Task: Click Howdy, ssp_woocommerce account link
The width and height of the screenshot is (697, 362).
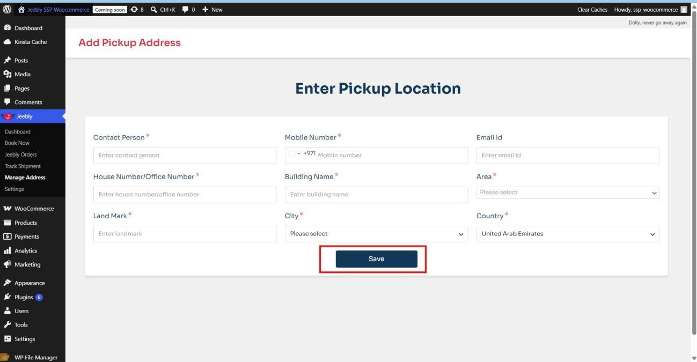Action: [x=646, y=10]
